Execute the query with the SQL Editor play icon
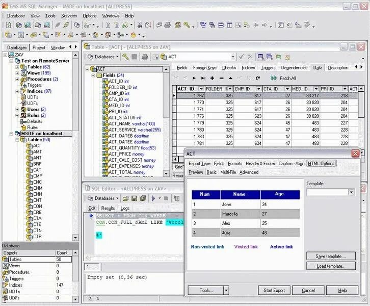Viewport: 370px width, 306px height. pos(153,198)
